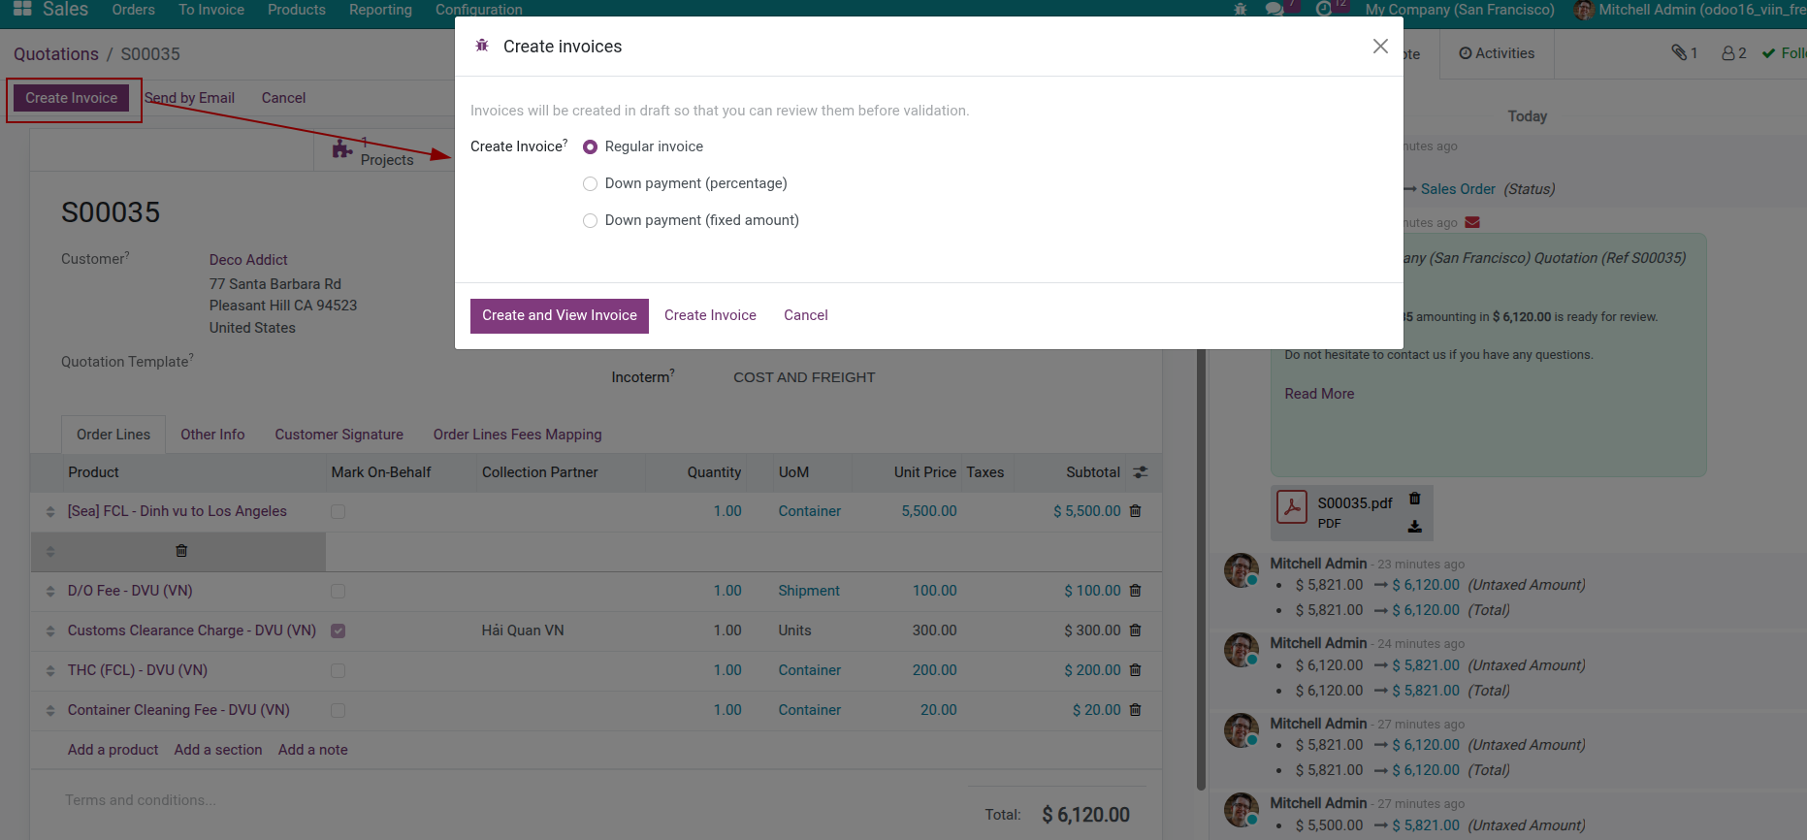Image resolution: width=1807 pixels, height=840 pixels.
Task: Choose Down payment (percentage) option
Action: tap(590, 184)
